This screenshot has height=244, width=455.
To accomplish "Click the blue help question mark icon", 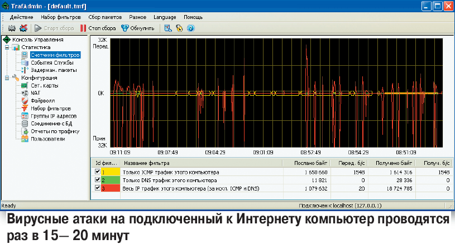I will (190, 28).
